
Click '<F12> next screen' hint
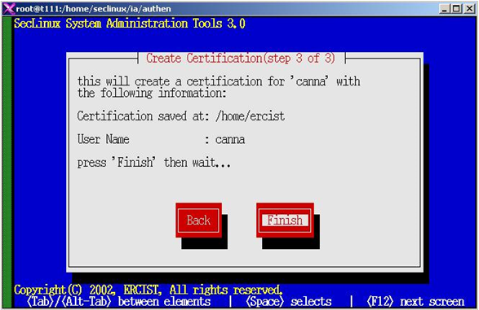click(415, 302)
